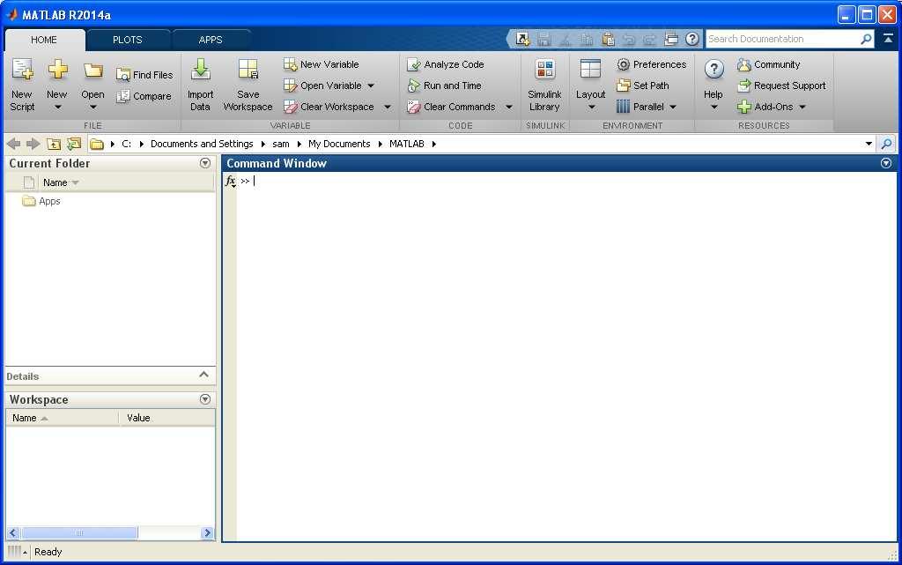Click the Workspace horizontal scrollbar thumb
Viewport: 902px width, 565px height.
(x=79, y=533)
